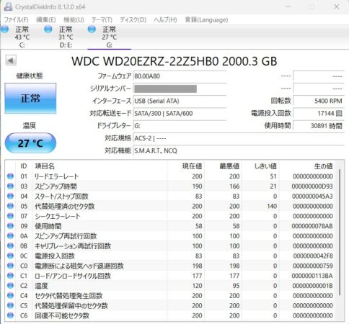
Task: Click status dot for attribute C2 温度
Action: [x=10, y=286]
